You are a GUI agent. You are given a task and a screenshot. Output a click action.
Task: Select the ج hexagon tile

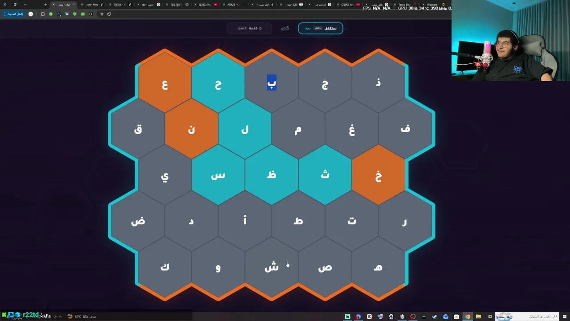coord(325,83)
